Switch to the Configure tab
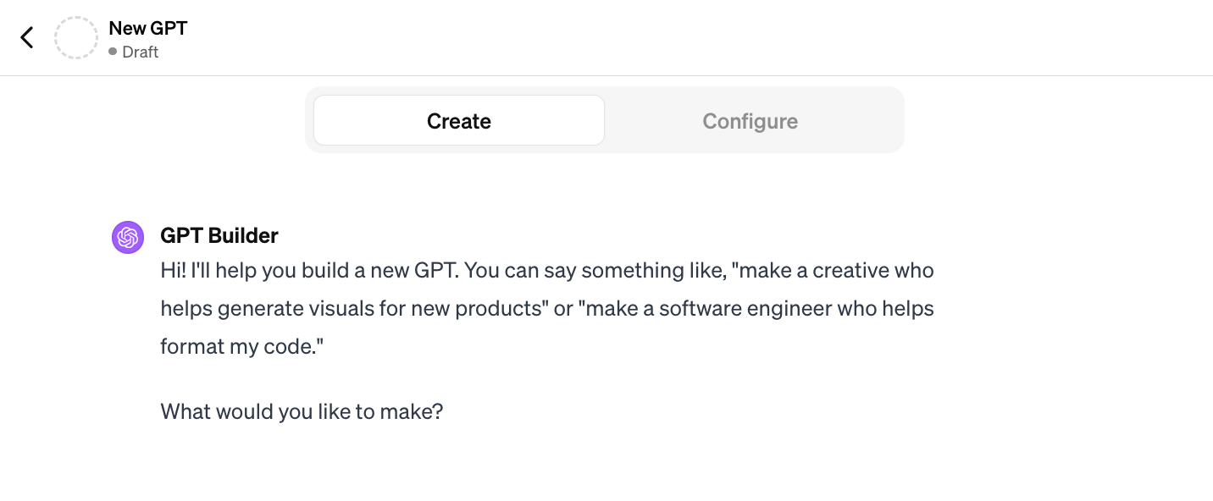This screenshot has width=1213, height=501. (x=750, y=120)
